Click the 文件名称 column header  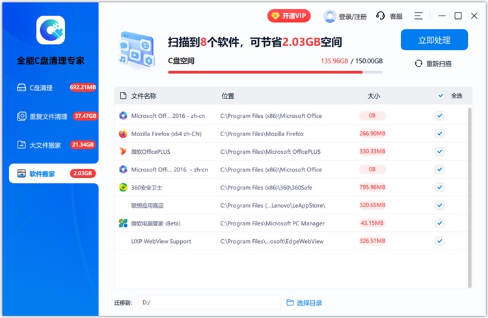point(144,96)
